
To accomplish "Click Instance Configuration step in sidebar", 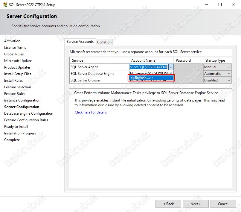I will pyautogui.click(x=22, y=100).
